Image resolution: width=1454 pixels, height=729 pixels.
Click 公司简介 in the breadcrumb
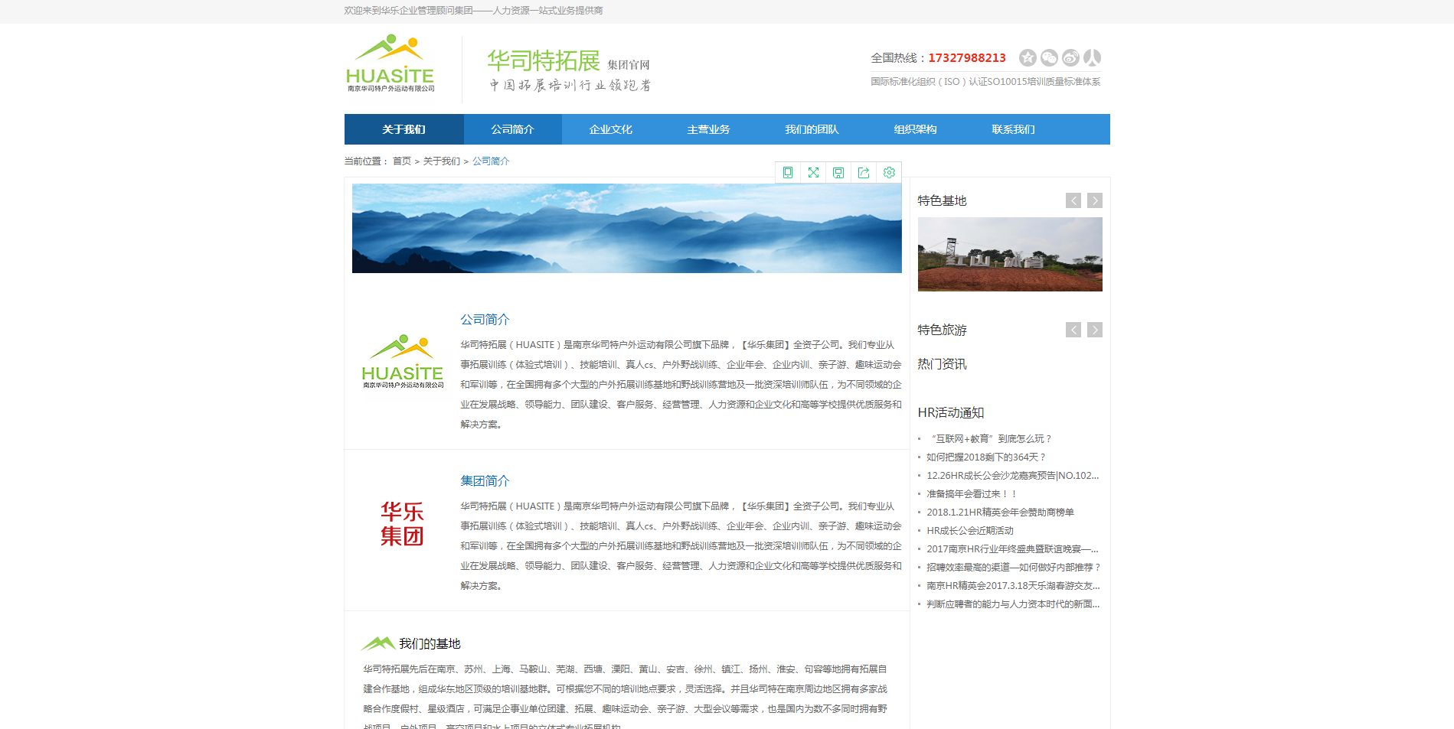(x=491, y=161)
